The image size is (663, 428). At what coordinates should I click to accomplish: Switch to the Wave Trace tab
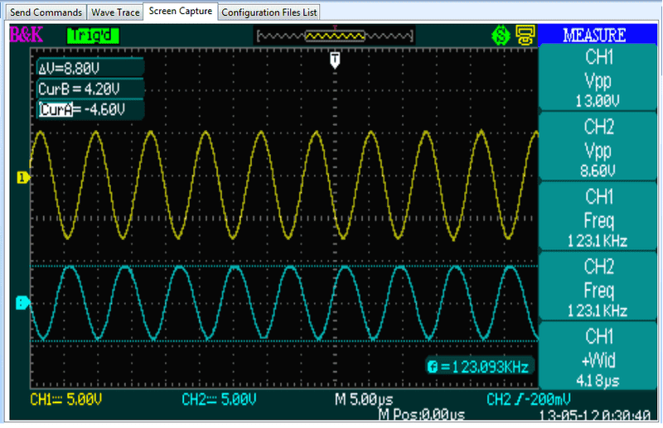point(115,12)
